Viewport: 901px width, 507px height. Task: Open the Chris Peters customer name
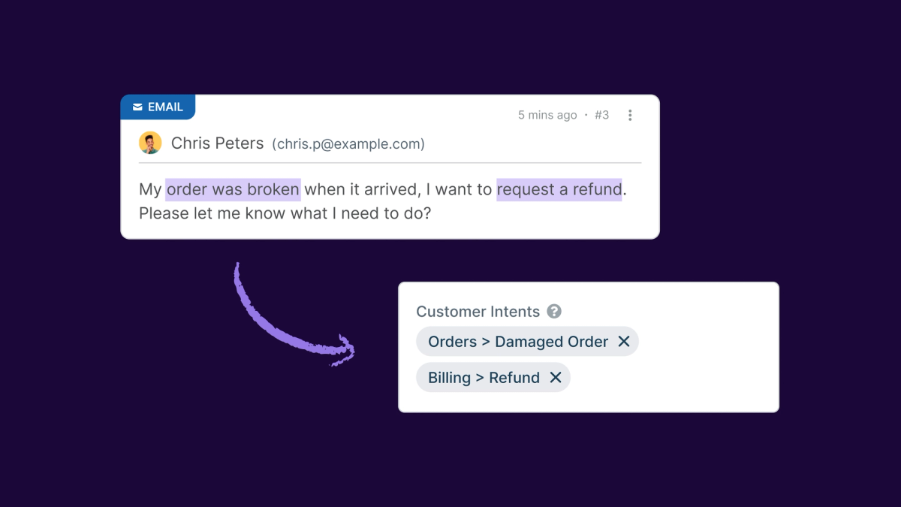coord(217,143)
